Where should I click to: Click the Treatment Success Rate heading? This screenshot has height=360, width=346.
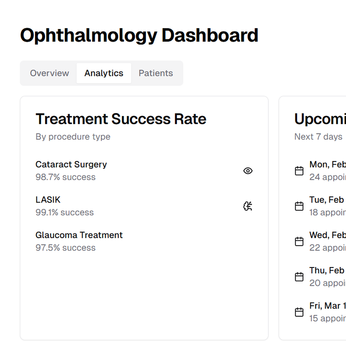click(x=121, y=119)
